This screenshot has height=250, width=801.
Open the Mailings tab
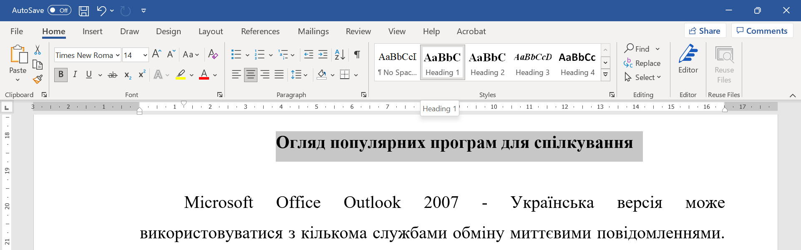(313, 31)
